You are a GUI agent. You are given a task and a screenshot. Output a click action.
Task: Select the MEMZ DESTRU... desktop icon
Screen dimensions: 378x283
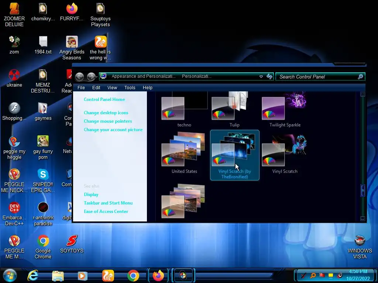(43, 81)
